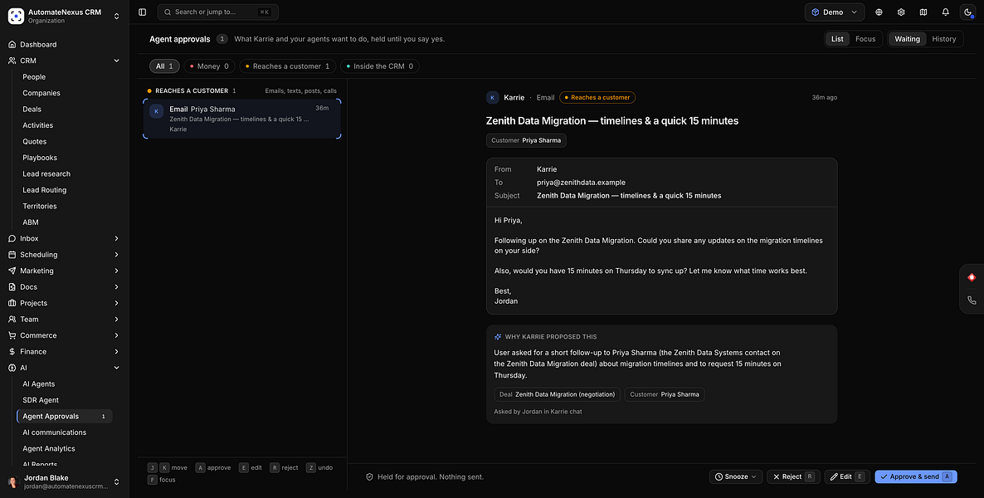Click the Commerce shopping cart icon
984x498 pixels.
[12, 335]
